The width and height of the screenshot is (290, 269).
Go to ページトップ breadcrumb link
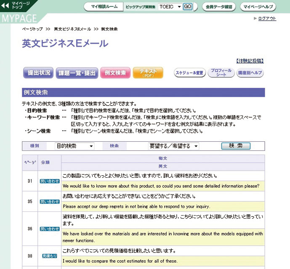tap(32, 29)
